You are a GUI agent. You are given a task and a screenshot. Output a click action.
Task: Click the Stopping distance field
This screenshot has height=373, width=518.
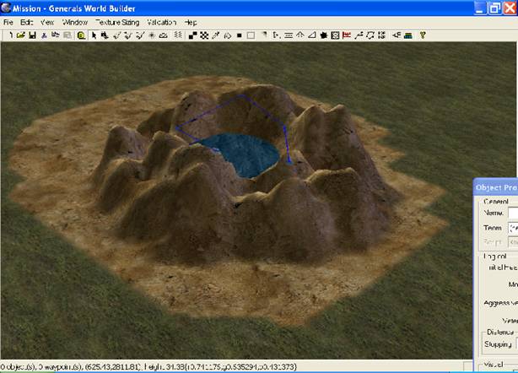point(516,344)
